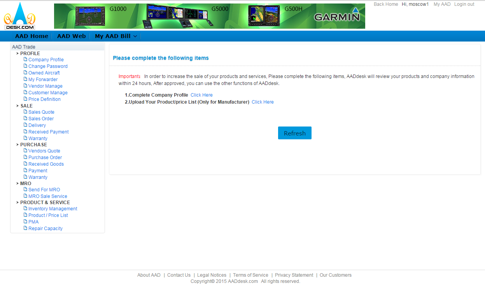
Task: Click the page icon beside Product / Price List
Action: (26, 215)
